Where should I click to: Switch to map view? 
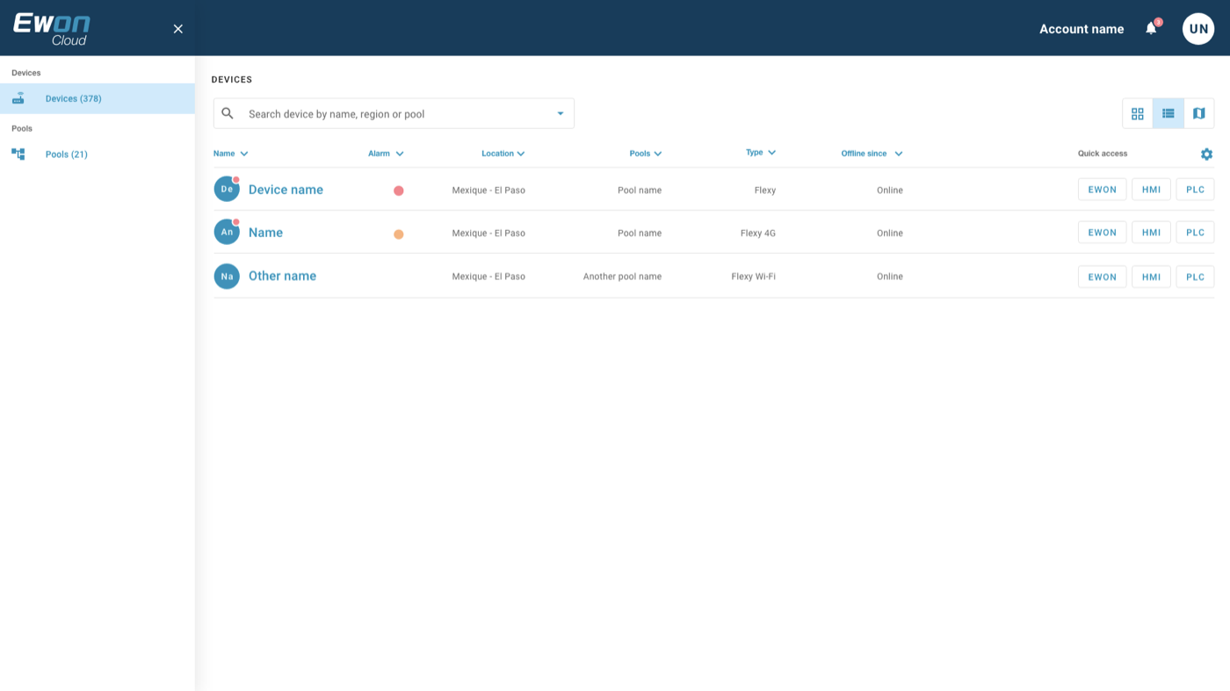pos(1199,113)
